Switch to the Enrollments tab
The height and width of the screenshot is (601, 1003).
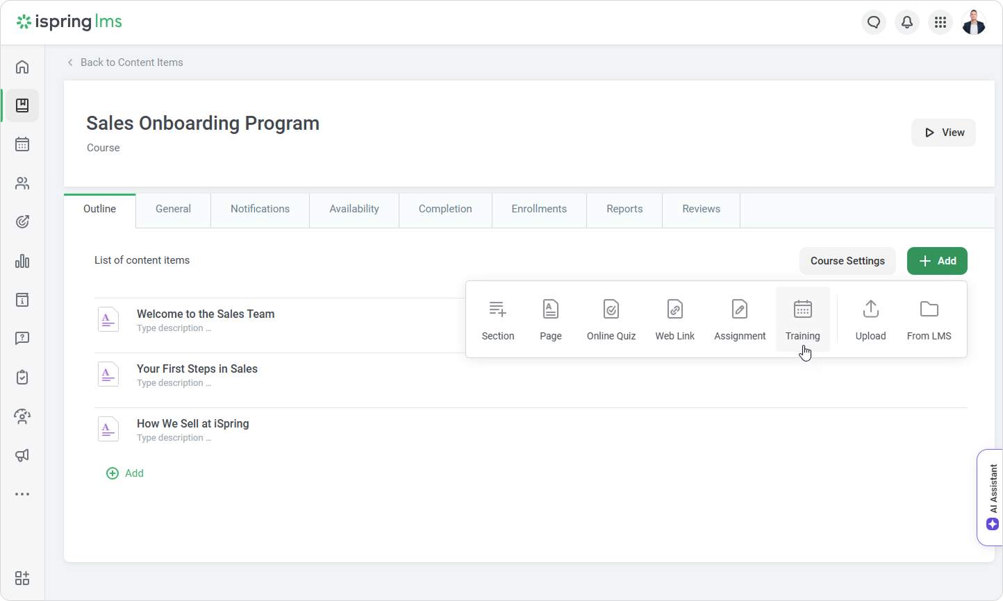click(539, 209)
